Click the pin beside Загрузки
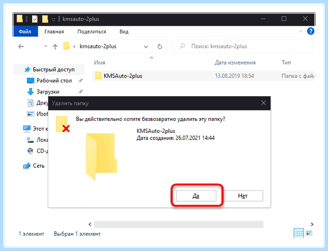328x251 pixels. [x=80, y=92]
